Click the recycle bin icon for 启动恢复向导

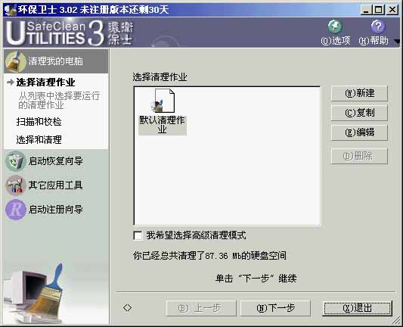pos(15,161)
